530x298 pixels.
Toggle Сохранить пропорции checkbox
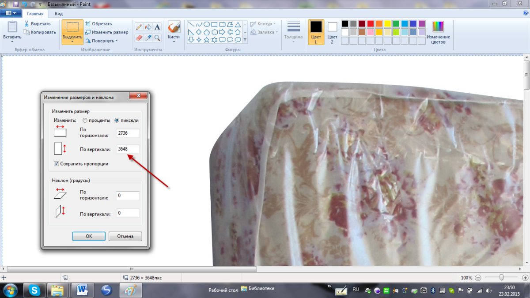pos(57,163)
